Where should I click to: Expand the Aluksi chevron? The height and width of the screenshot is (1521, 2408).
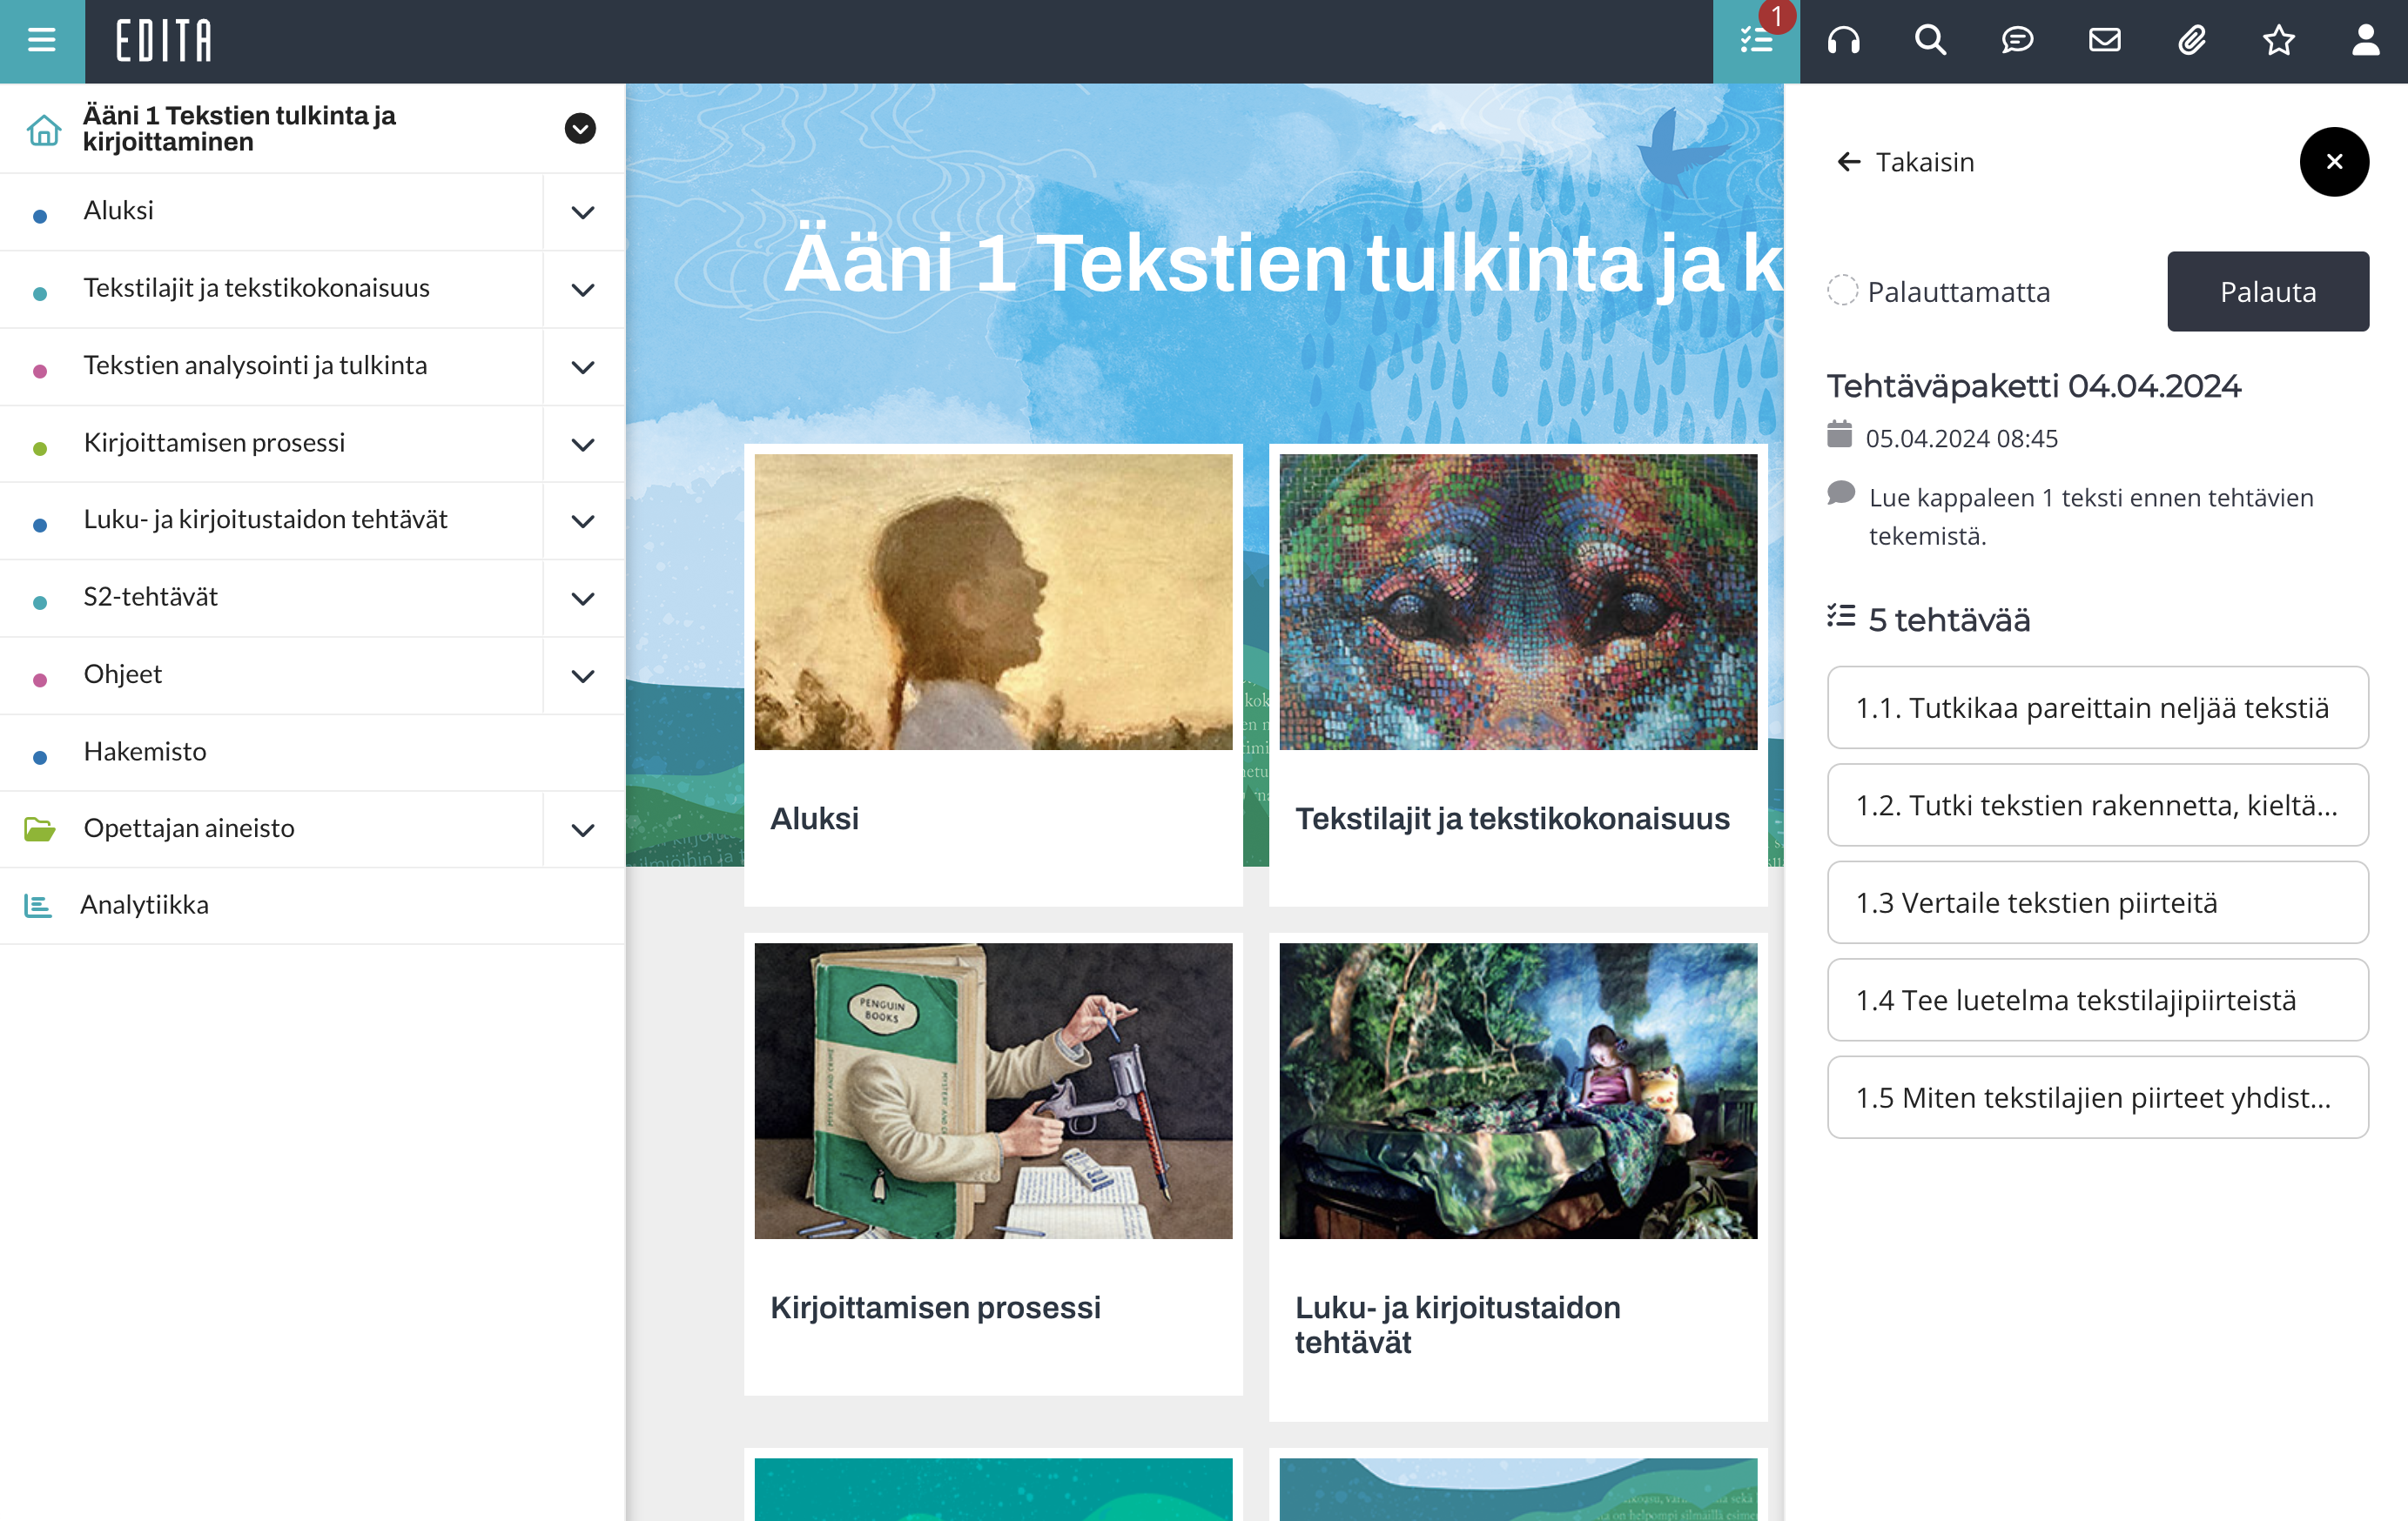click(583, 211)
